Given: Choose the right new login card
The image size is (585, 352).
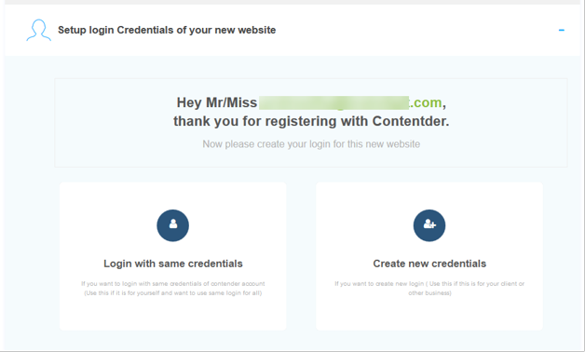Looking at the screenshot, I should (429, 256).
